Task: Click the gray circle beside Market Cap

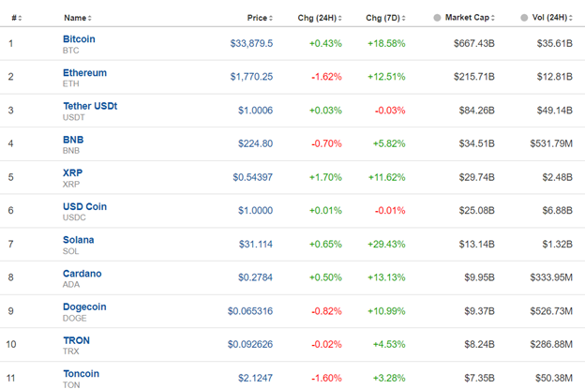Action: [437, 18]
